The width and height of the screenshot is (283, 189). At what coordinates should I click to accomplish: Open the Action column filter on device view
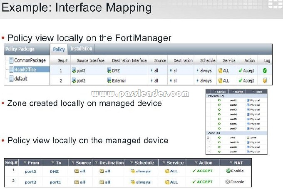tap(196, 163)
